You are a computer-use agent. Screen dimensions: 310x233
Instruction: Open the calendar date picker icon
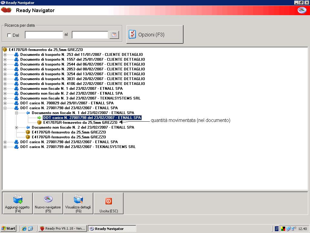(x=114, y=35)
